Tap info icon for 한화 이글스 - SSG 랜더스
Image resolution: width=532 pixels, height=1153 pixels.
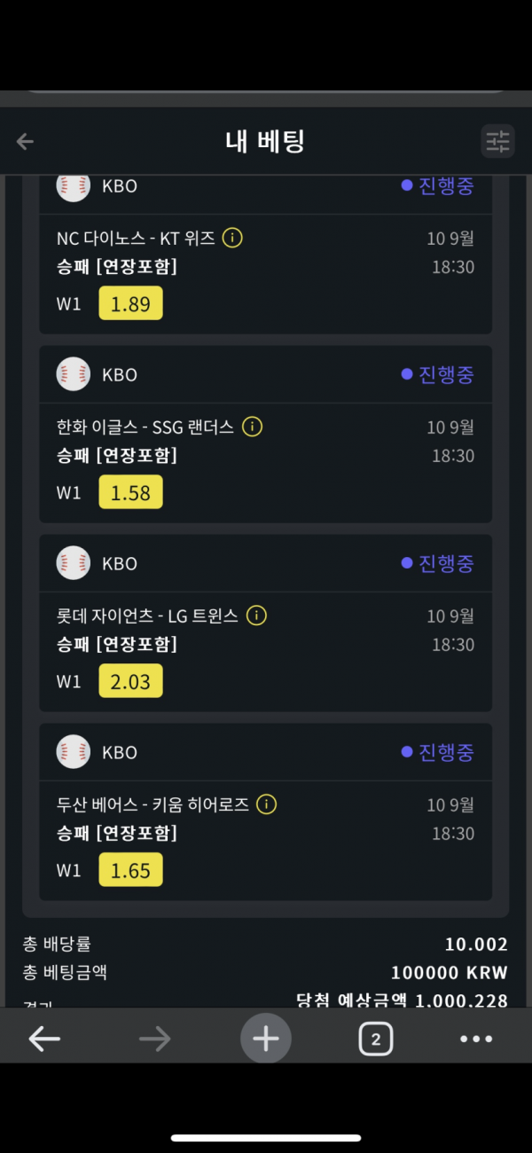pyautogui.click(x=253, y=427)
